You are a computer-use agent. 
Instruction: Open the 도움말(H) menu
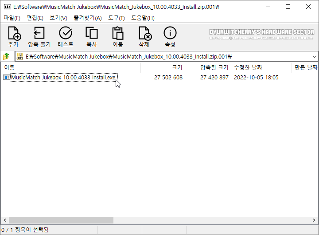point(143,18)
